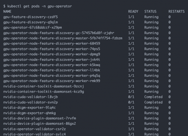The width and height of the screenshot is (188, 136).
Task: Click the worker-rmk99 pod name
Action: click(x=52, y=81)
